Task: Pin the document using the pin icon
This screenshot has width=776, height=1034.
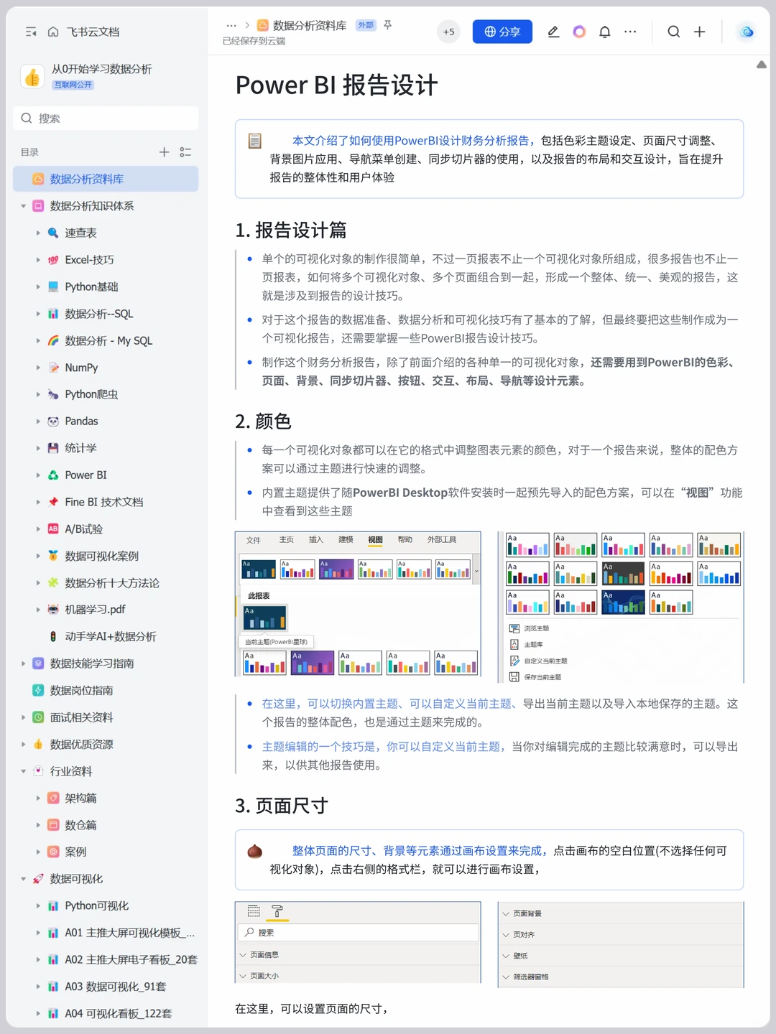Action: [x=387, y=25]
